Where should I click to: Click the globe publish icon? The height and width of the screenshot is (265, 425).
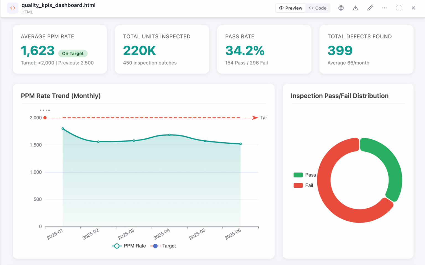(341, 8)
